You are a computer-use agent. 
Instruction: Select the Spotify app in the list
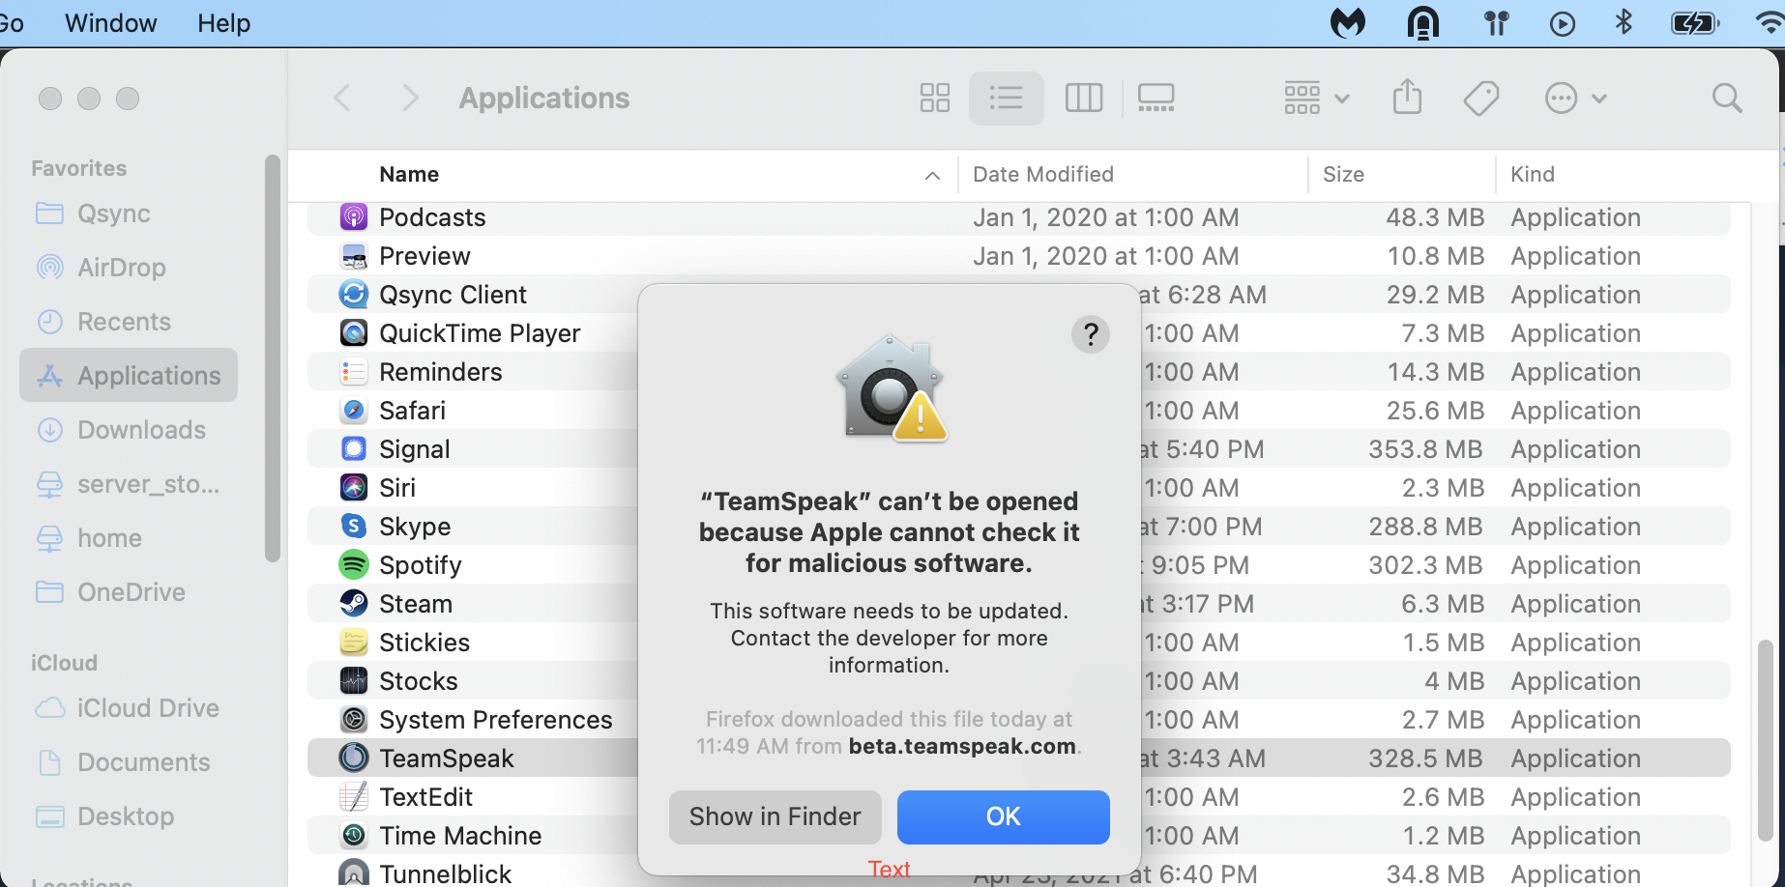tap(420, 565)
